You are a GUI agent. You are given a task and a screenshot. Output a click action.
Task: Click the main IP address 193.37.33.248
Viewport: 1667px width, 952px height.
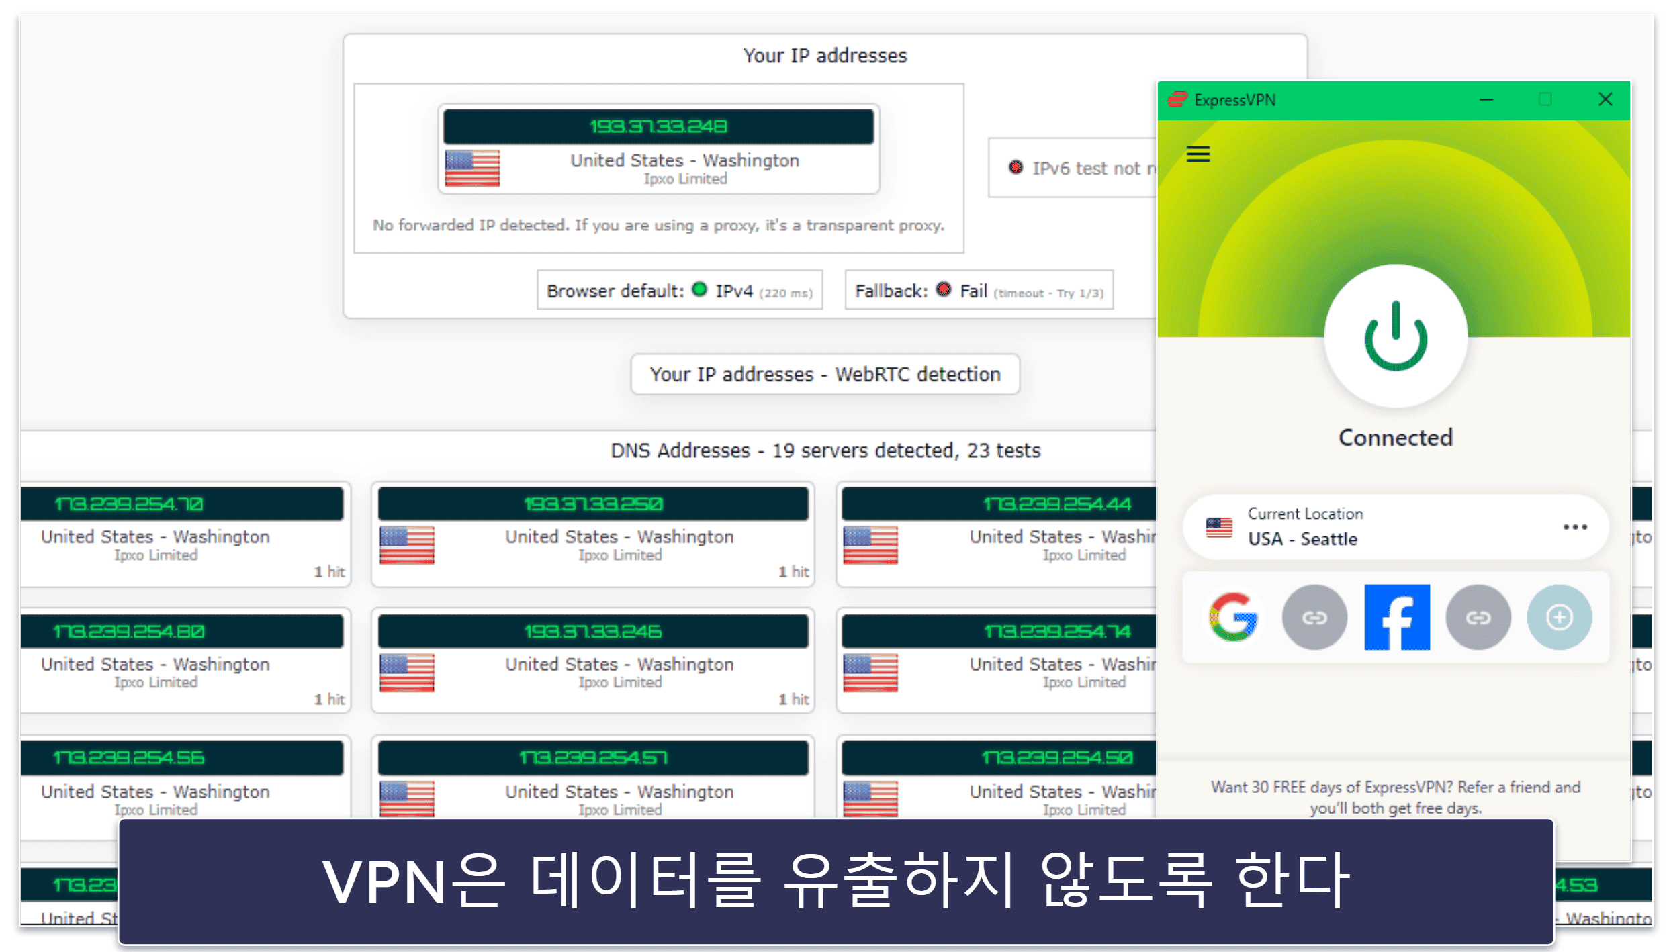click(658, 126)
